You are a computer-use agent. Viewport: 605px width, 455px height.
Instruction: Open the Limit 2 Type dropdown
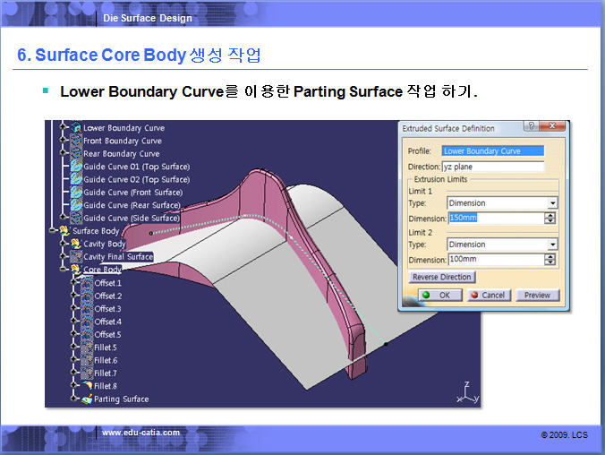(552, 245)
